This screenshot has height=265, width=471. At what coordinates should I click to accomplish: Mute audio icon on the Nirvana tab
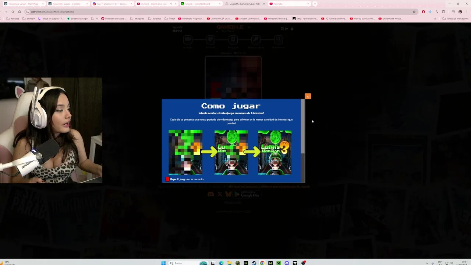(x=171, y=4)
